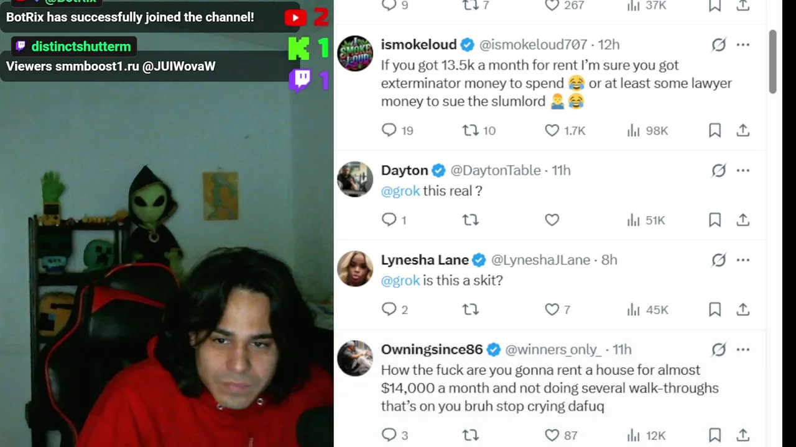Open more options menu on ismokeloud tweet
Image resolution: width=796 pixels, height=447 pixels.
click(743, 45)
